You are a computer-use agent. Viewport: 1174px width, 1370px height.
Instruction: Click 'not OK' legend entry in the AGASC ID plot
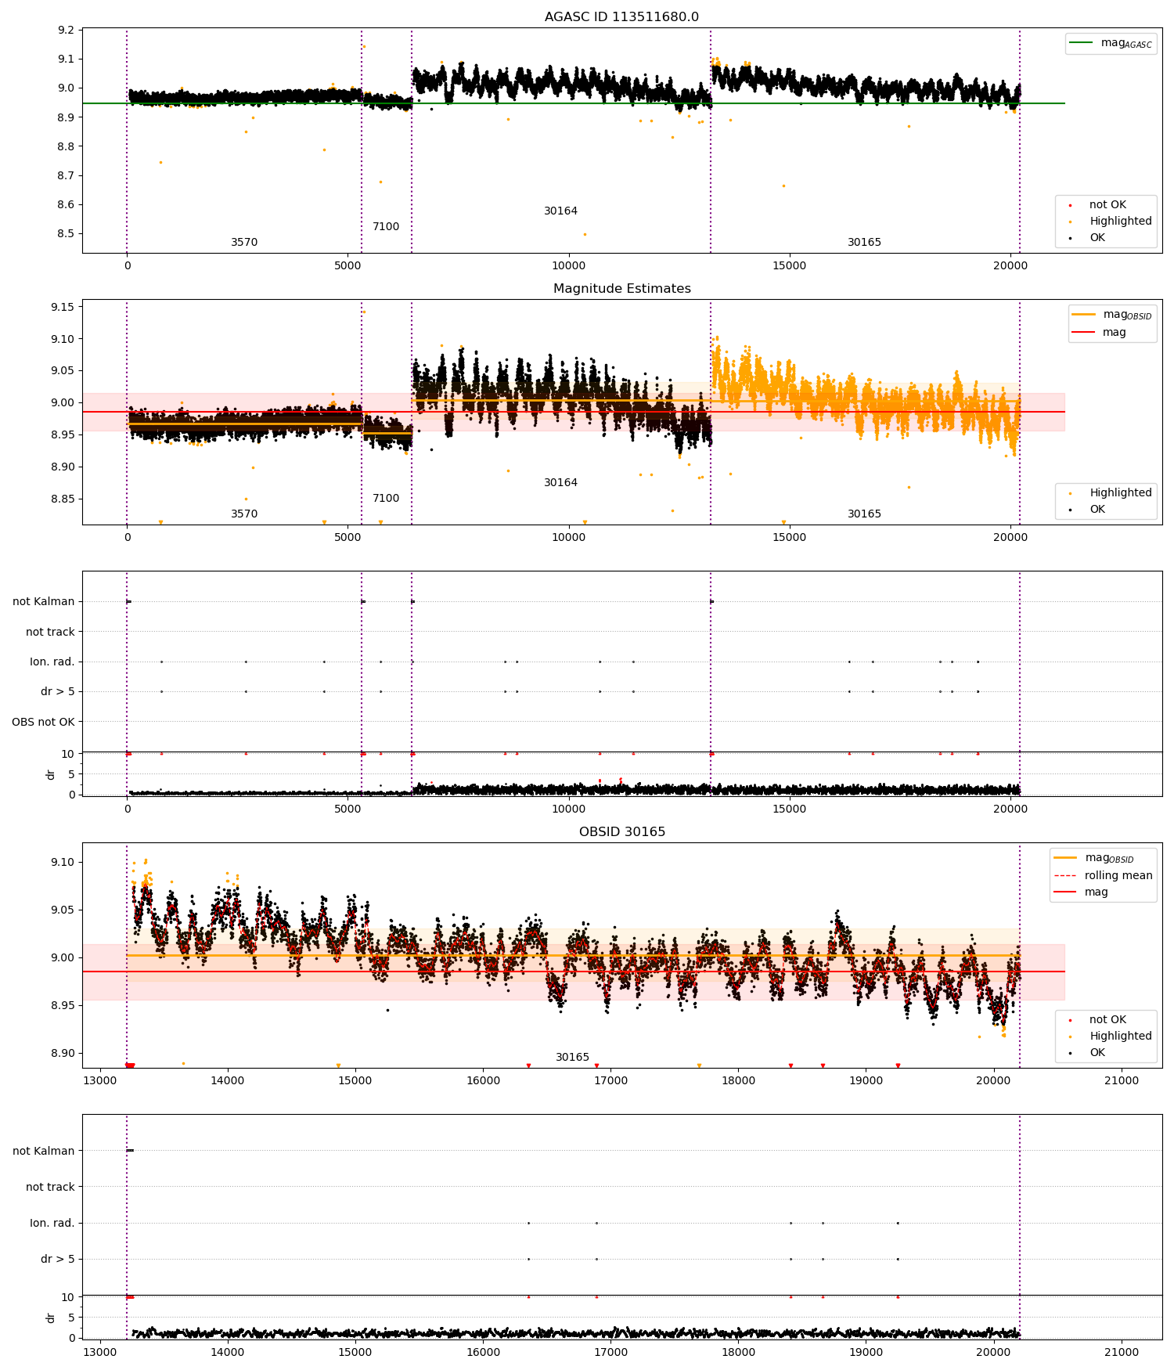[x=1107, y=205]
